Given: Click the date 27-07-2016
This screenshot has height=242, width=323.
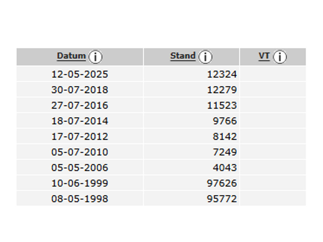Looking at the screenshot, I should click(x=80, y=105).
